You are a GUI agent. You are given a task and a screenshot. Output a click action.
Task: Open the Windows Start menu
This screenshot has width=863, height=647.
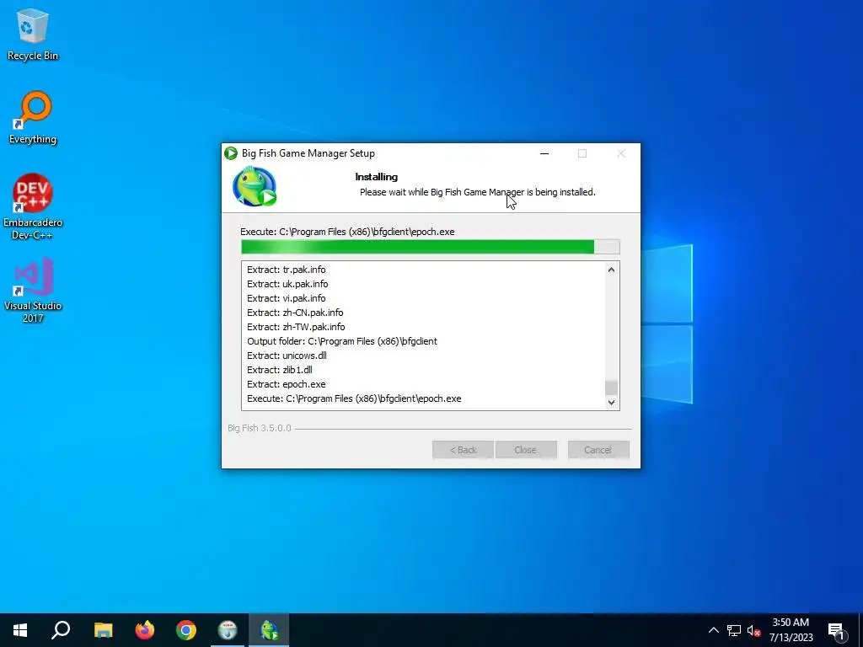[20, 630]
